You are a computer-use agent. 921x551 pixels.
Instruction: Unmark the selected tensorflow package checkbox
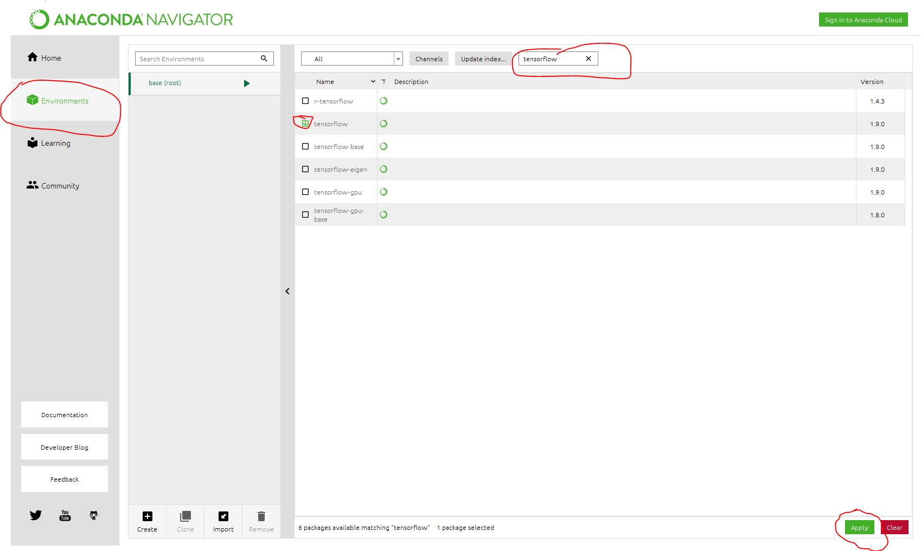click(x=305, y=124)
